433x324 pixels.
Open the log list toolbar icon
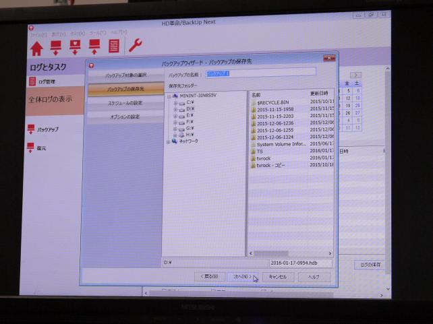pos(113,46)
